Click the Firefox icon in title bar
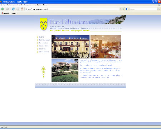161x129 pixels. pos(1,2)
